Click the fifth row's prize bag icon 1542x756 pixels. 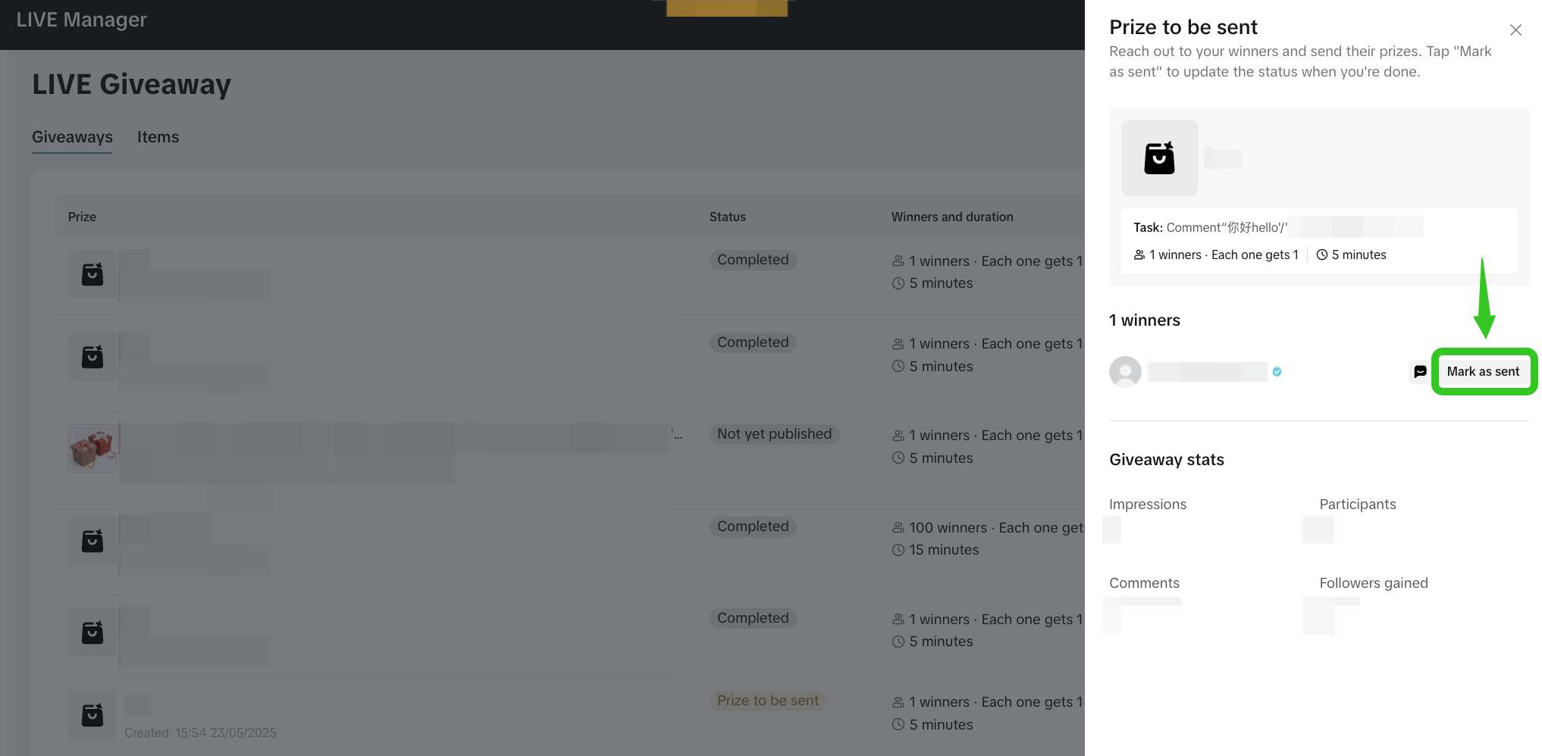click(x=92, y=633)
